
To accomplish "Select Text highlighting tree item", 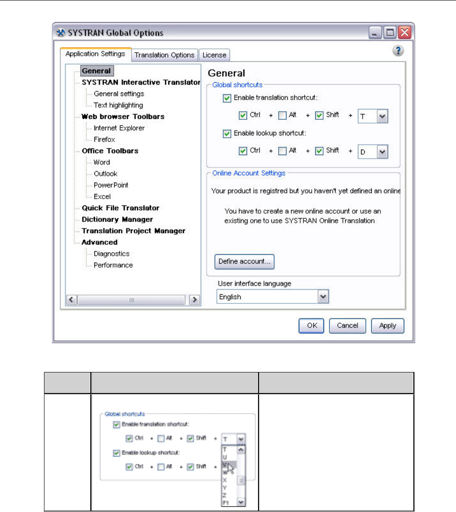I will (118, 105).
